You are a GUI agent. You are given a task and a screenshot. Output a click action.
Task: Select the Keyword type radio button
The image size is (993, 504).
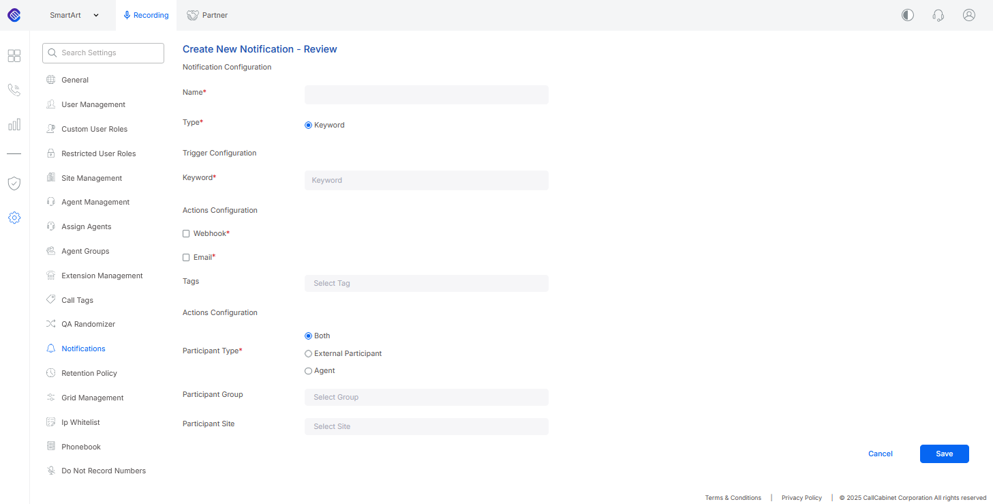308,125
